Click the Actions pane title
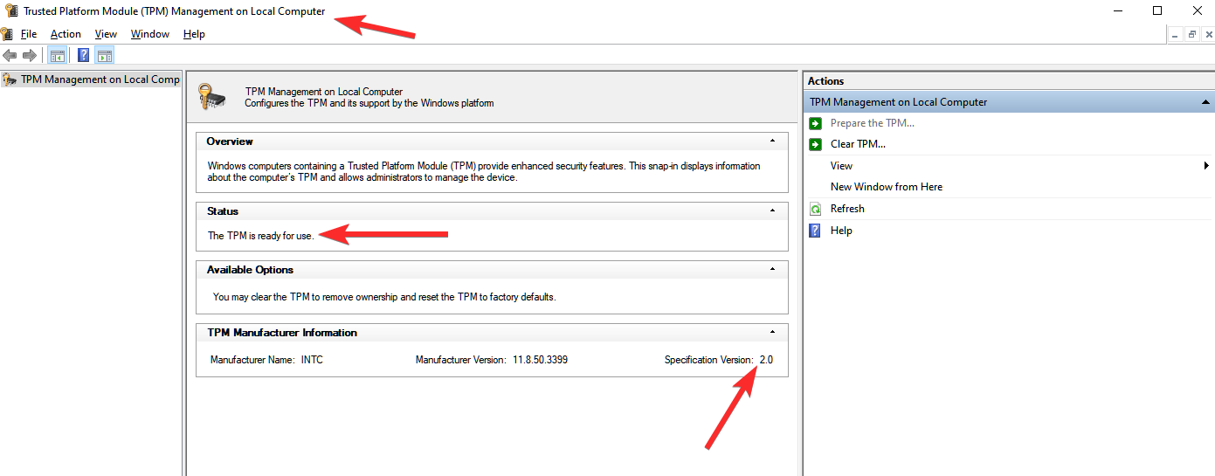The height and width of the screenshot is (476, 1215). 825,81
